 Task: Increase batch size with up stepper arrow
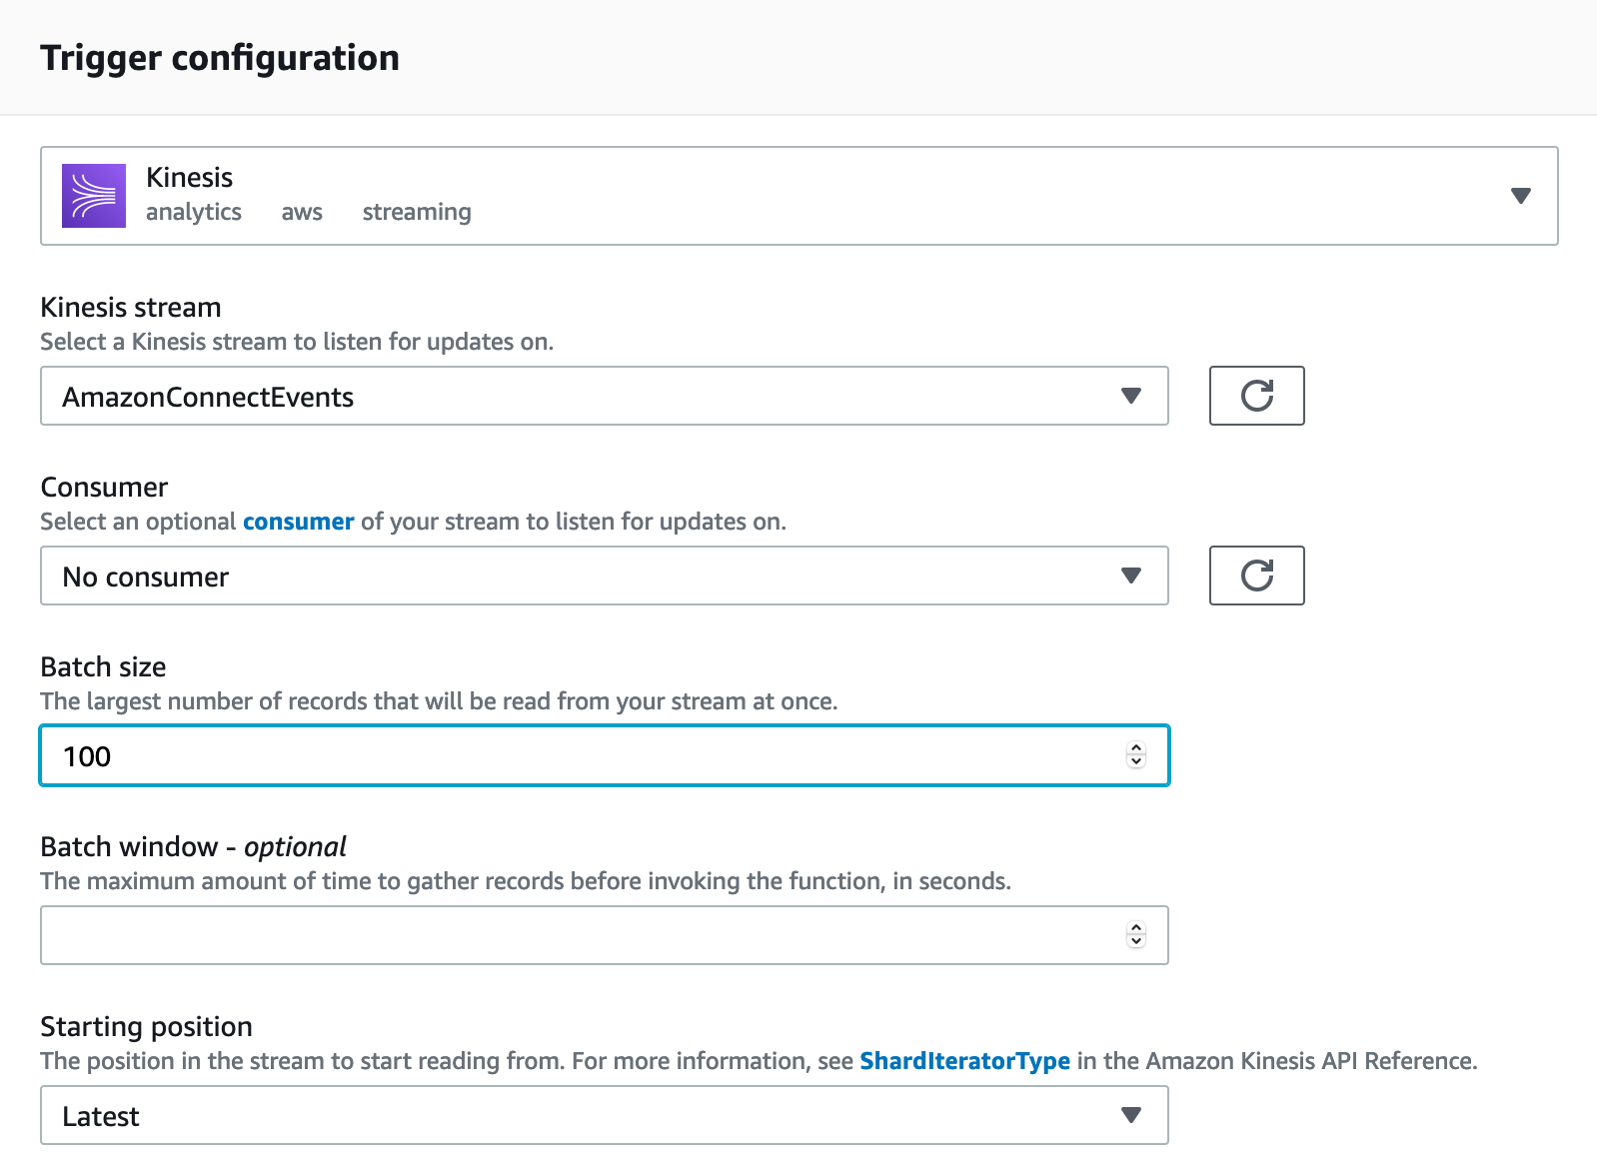pos(1136,748)
